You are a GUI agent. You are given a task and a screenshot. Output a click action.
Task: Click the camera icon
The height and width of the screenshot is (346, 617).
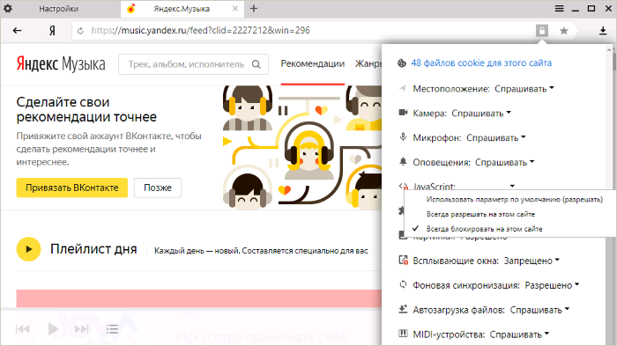click(x=403, y=113)
